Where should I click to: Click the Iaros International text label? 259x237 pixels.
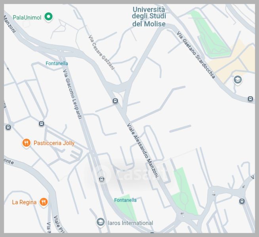(x=130, y=223)
